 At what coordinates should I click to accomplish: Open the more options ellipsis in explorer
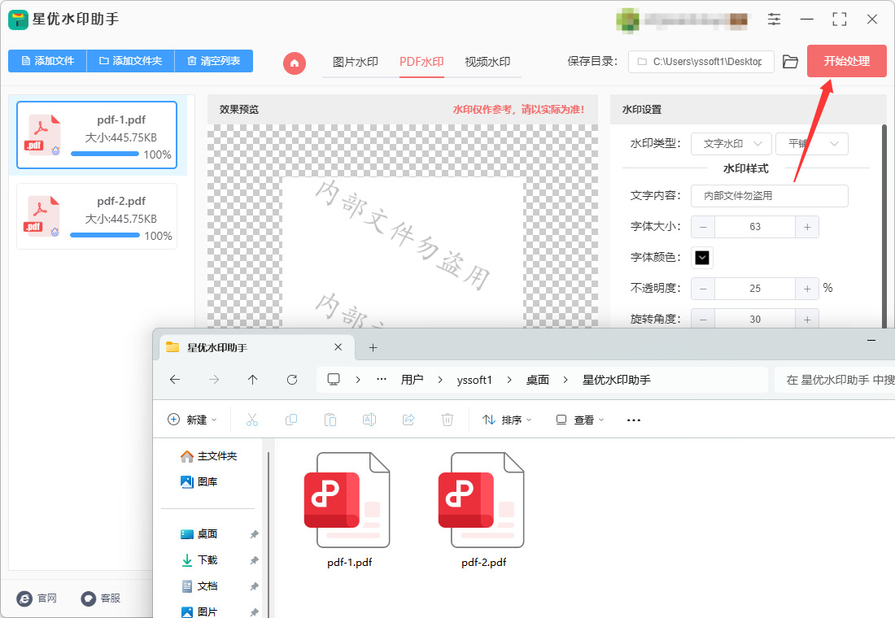634,420
